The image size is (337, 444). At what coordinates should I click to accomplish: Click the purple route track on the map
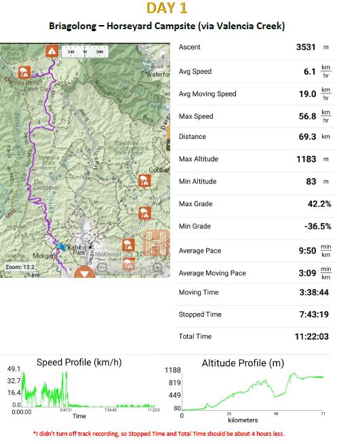[x=35, y=159]
